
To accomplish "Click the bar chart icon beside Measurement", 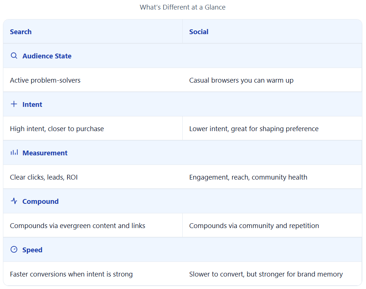I will tap(14, 152).
